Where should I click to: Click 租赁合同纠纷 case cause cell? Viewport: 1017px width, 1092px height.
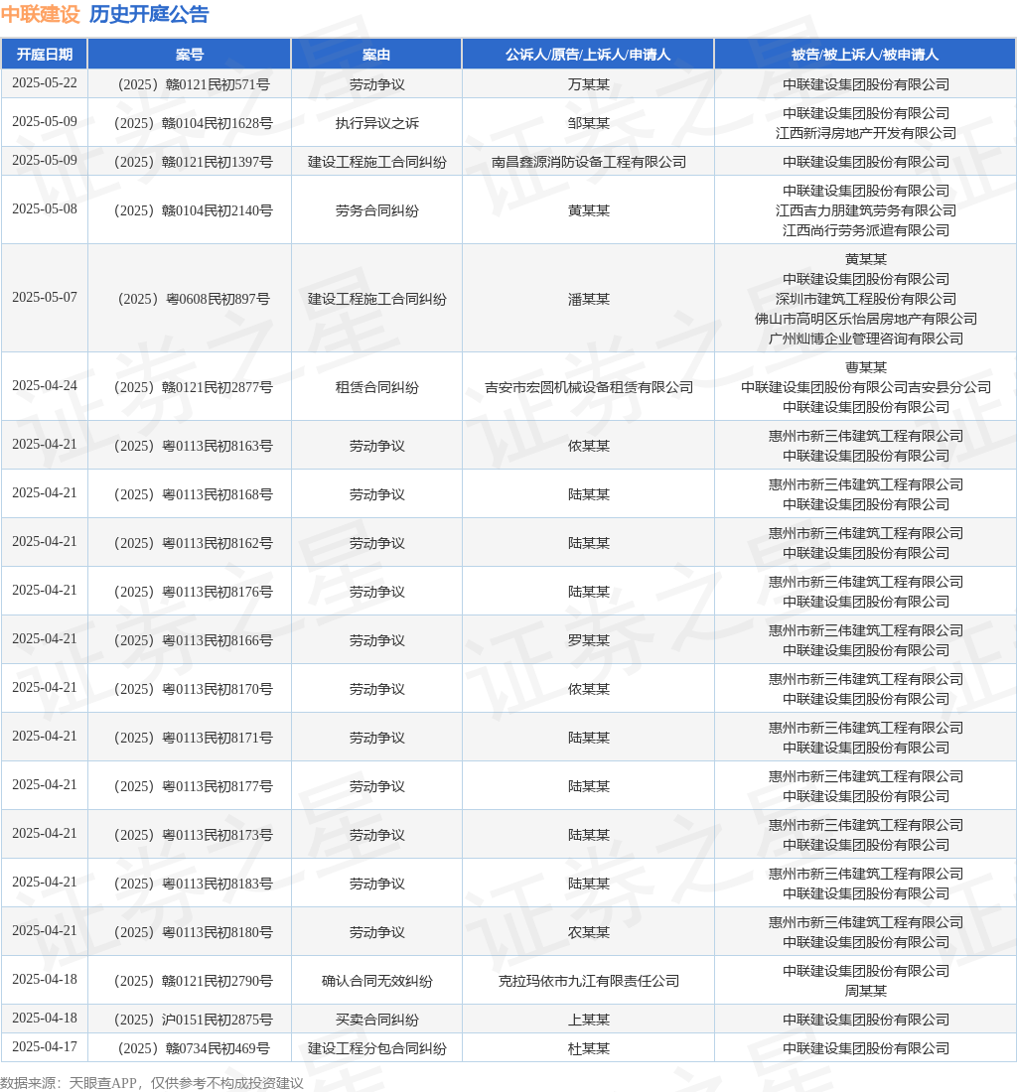tap(376, 387)
